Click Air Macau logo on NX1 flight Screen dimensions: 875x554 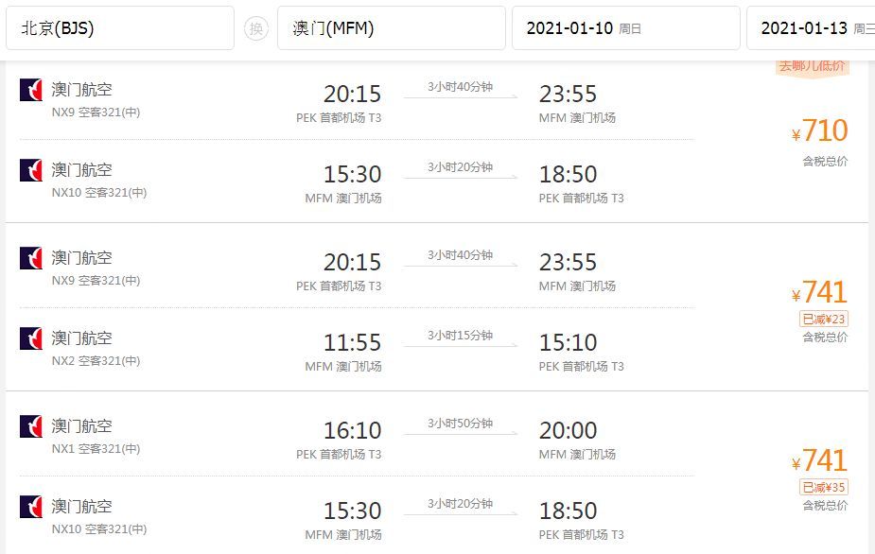(31, 426)
